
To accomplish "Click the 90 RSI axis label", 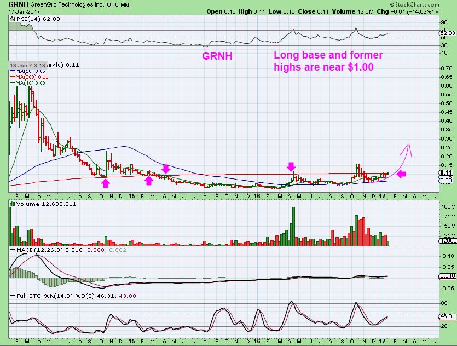I will [444, 22].
